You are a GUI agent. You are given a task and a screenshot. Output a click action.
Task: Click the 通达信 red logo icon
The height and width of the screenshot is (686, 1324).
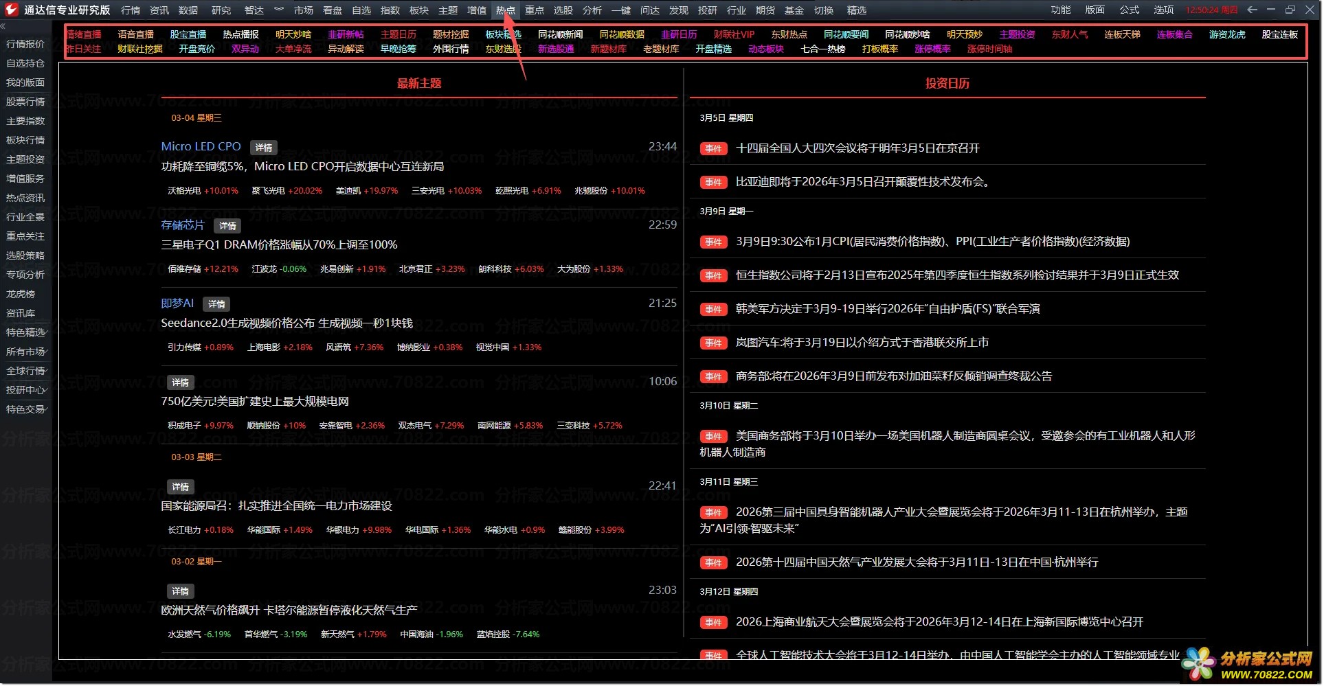click(x=12, y=10)
